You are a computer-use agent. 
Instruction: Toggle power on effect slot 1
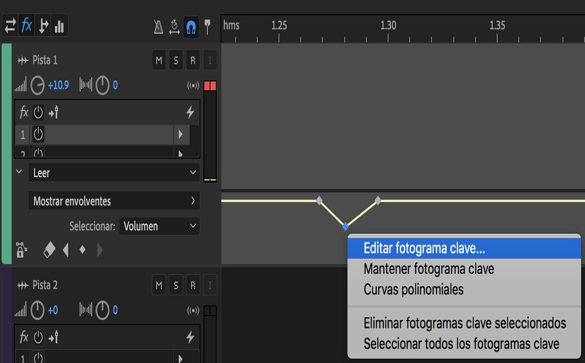pos(38,134)
